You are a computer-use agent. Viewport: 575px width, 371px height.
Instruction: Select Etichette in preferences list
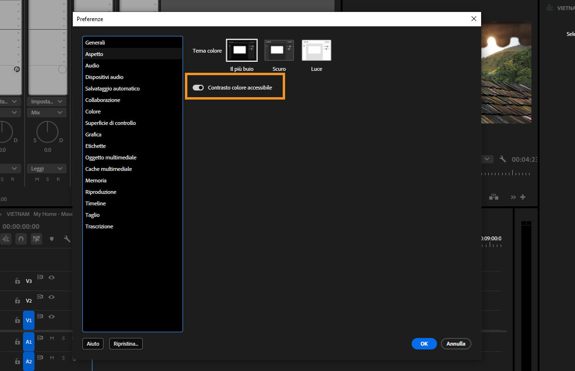(133, 146)
